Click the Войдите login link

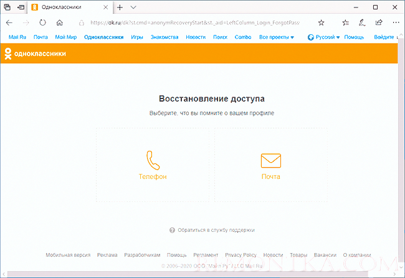384,37
